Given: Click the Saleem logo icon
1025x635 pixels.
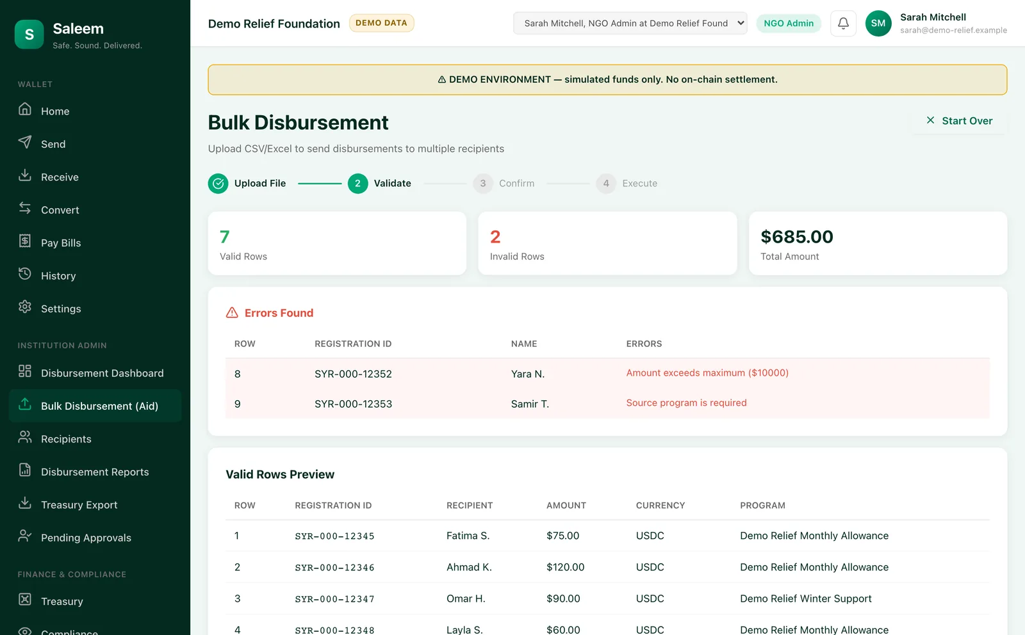Looking at the screenshot, I should tap(29, 35).
